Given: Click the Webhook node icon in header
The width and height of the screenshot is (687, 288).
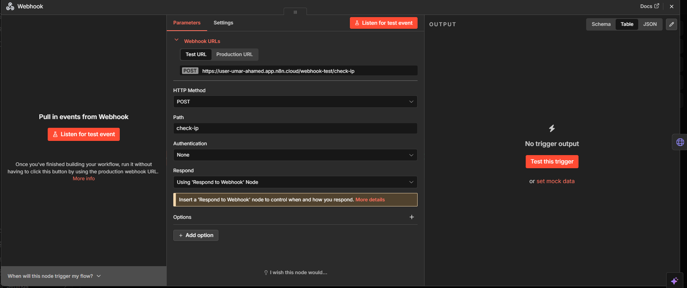Looking at the screenshot, I should [10, 6].
